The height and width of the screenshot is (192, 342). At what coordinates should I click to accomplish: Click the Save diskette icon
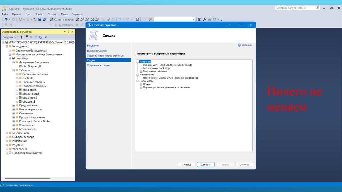(40, 19)
